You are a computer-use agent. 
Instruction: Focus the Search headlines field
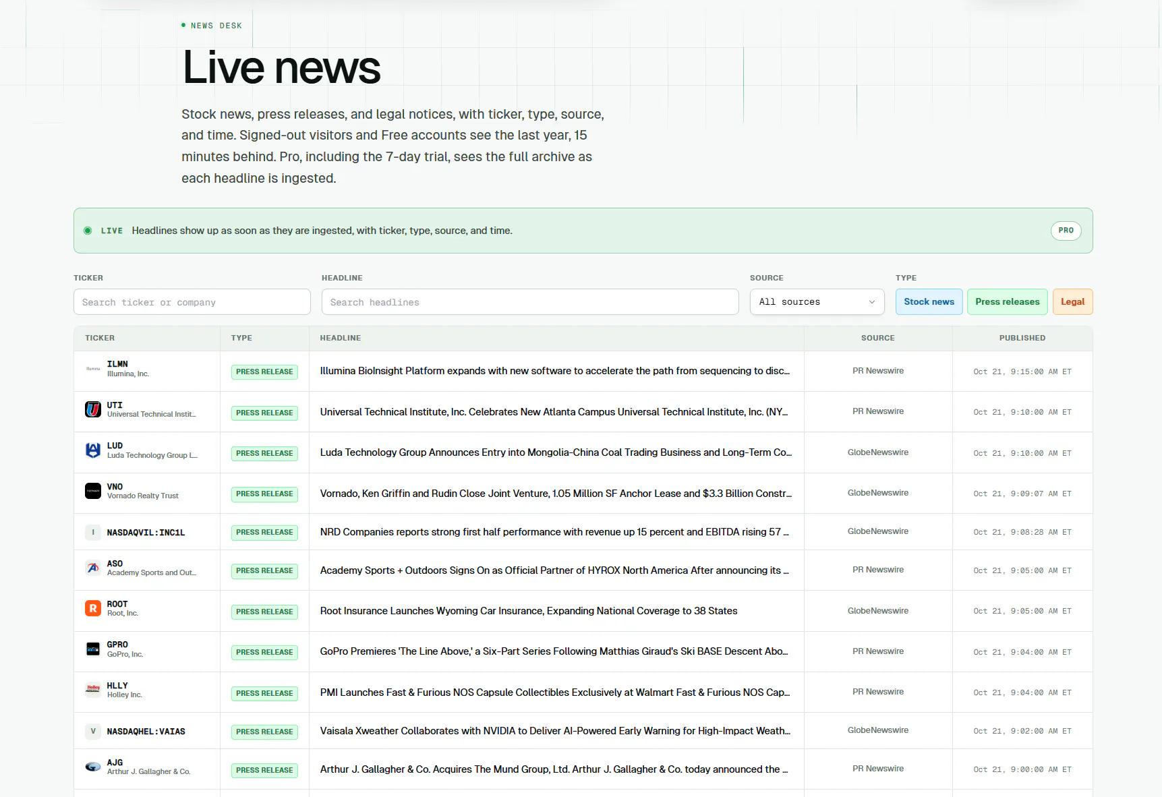[530, 302]
